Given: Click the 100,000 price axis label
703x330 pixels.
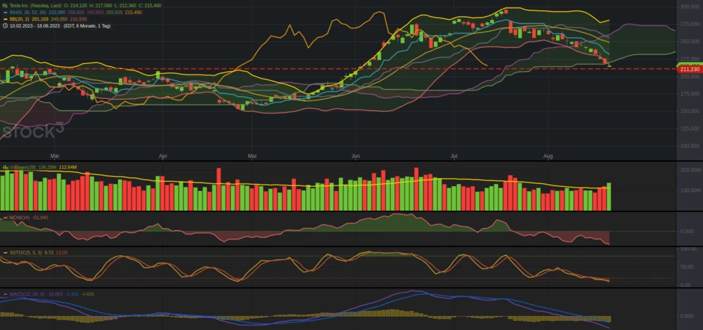Looking at the screenshot, I should [690, 146].
